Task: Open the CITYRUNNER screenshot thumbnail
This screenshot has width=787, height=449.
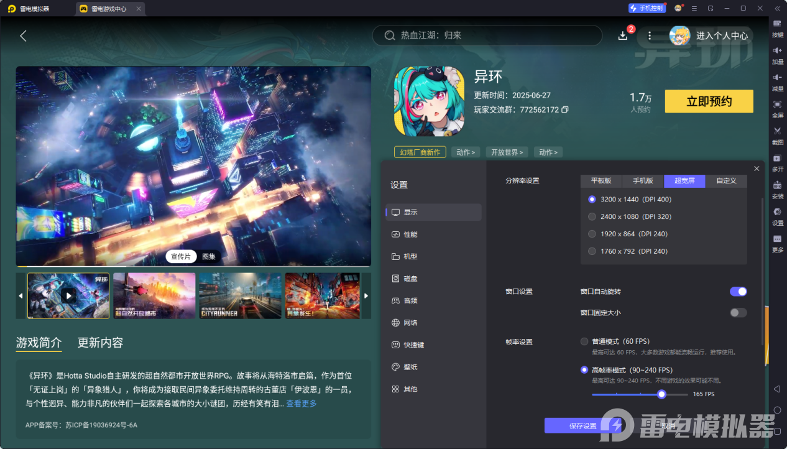Action: (239, 295)
